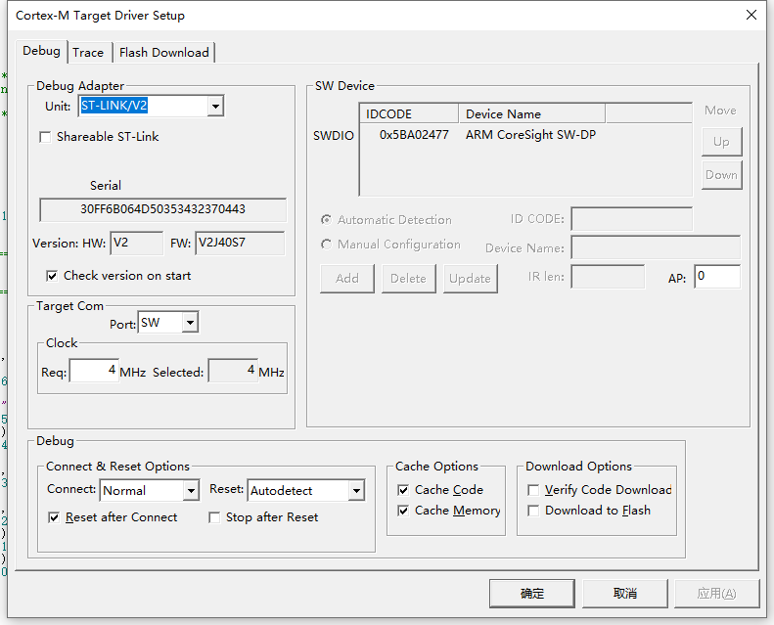Disable Reset after Connect option

[54, 517]
